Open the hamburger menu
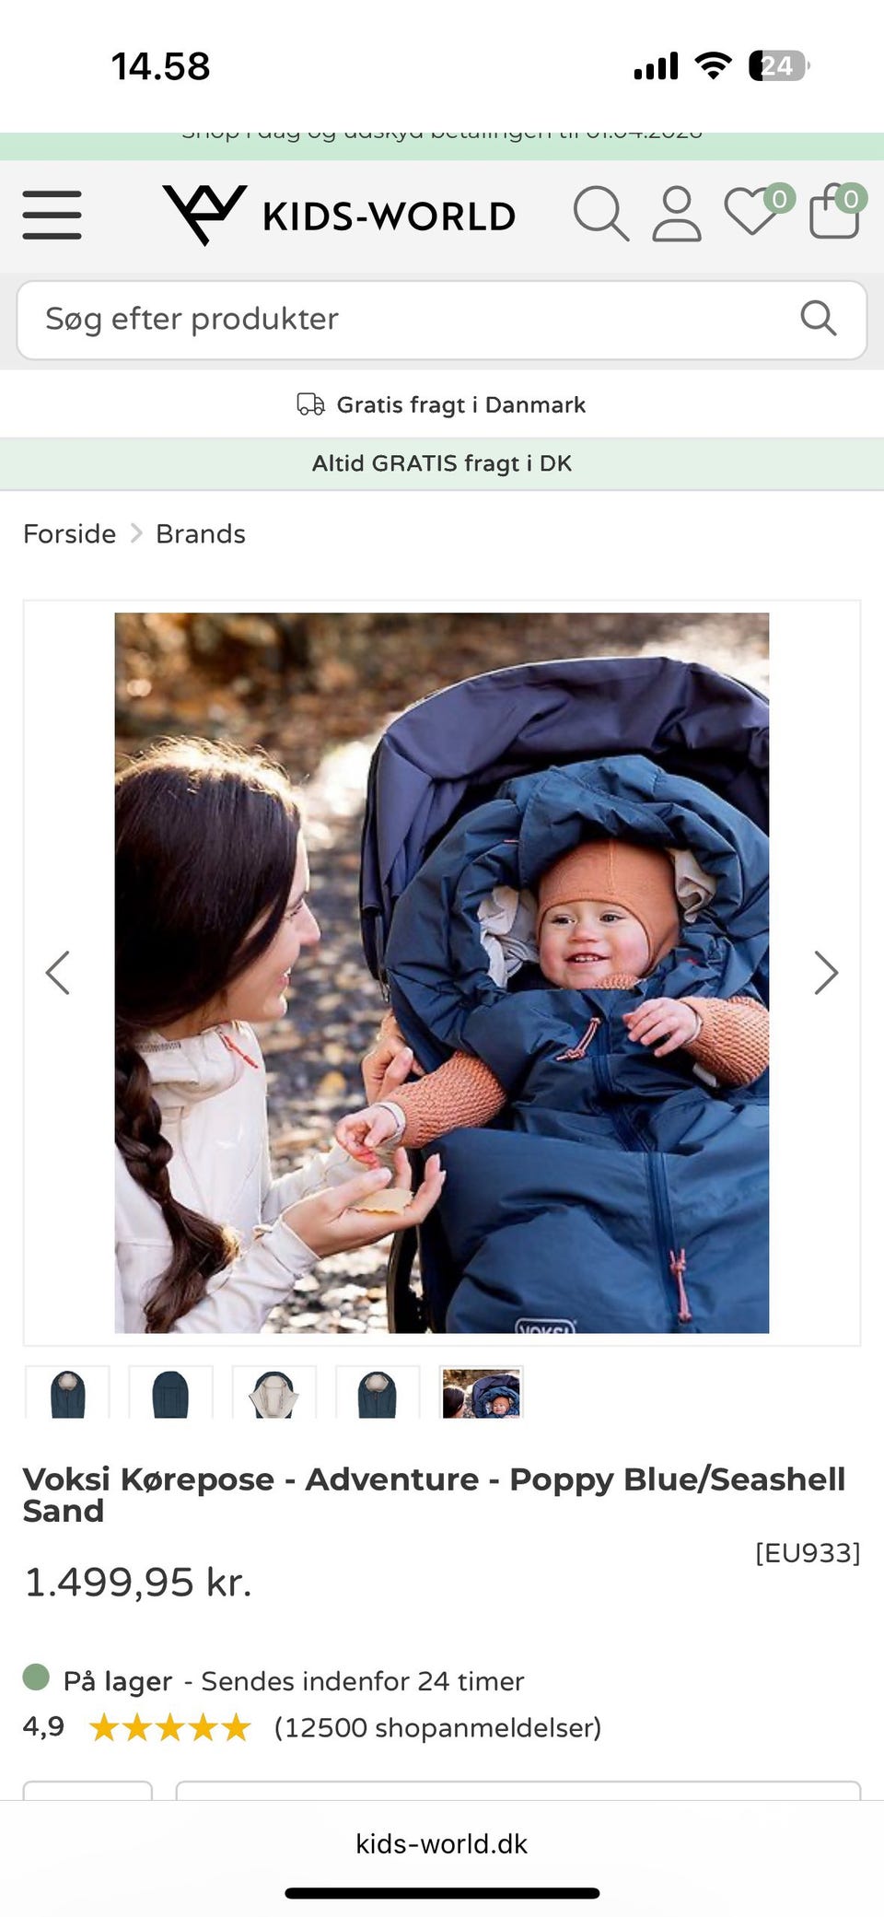The image size is (884, 1917). [x=52, y=215]
